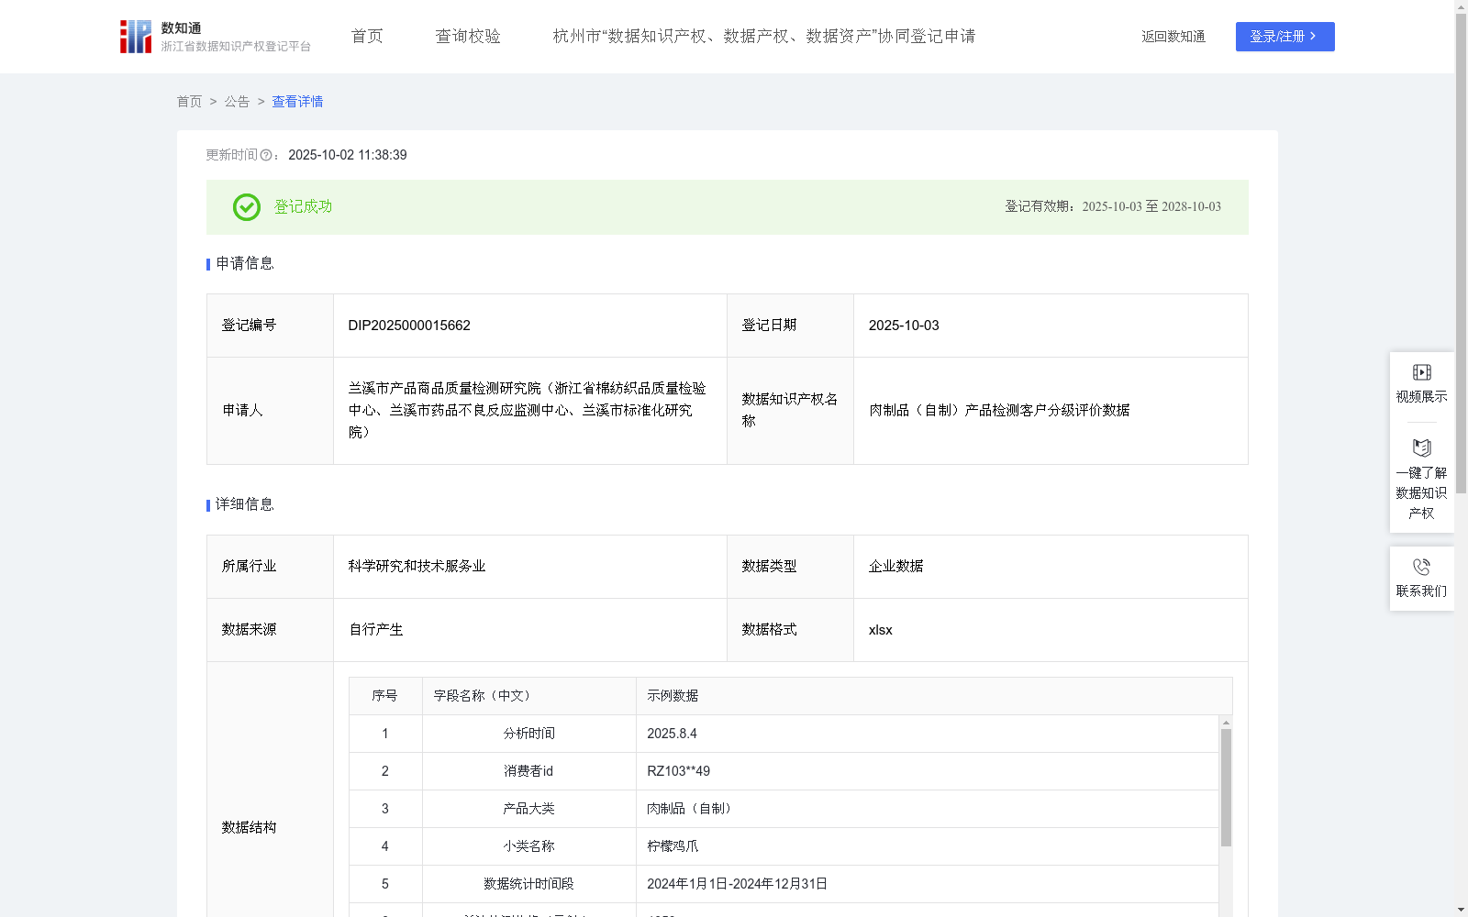The height and width of the screenshot is (917, 1468).
Task: Click the 小类名称 field name
Action: (528, 846)
